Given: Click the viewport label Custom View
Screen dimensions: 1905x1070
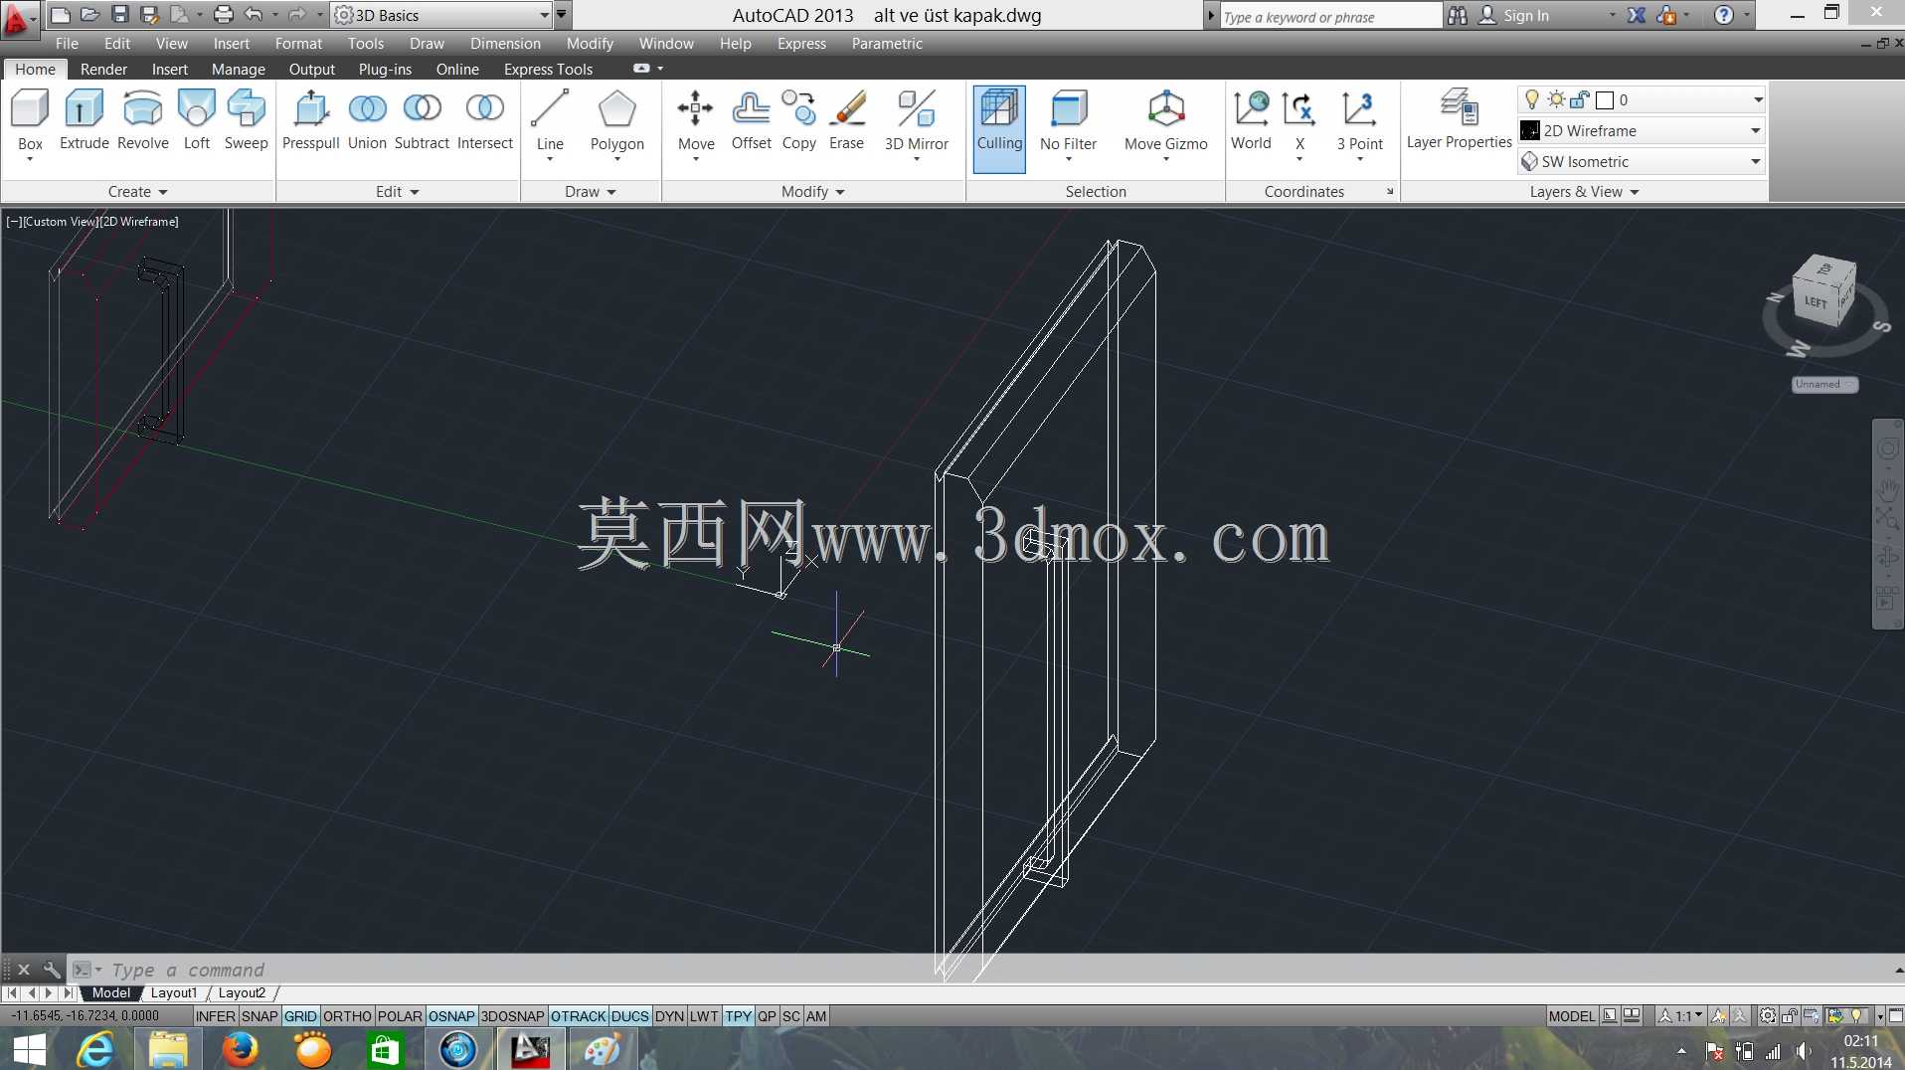Looking at the screenshot, I should pyautogui.click(x=60, y=222).
